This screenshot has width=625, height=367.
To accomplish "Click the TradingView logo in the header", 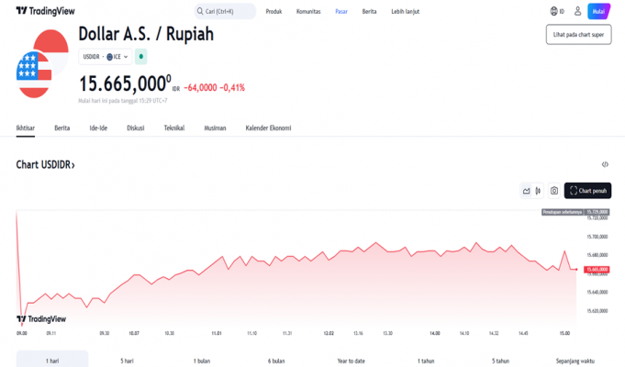I will pos(45,11).
